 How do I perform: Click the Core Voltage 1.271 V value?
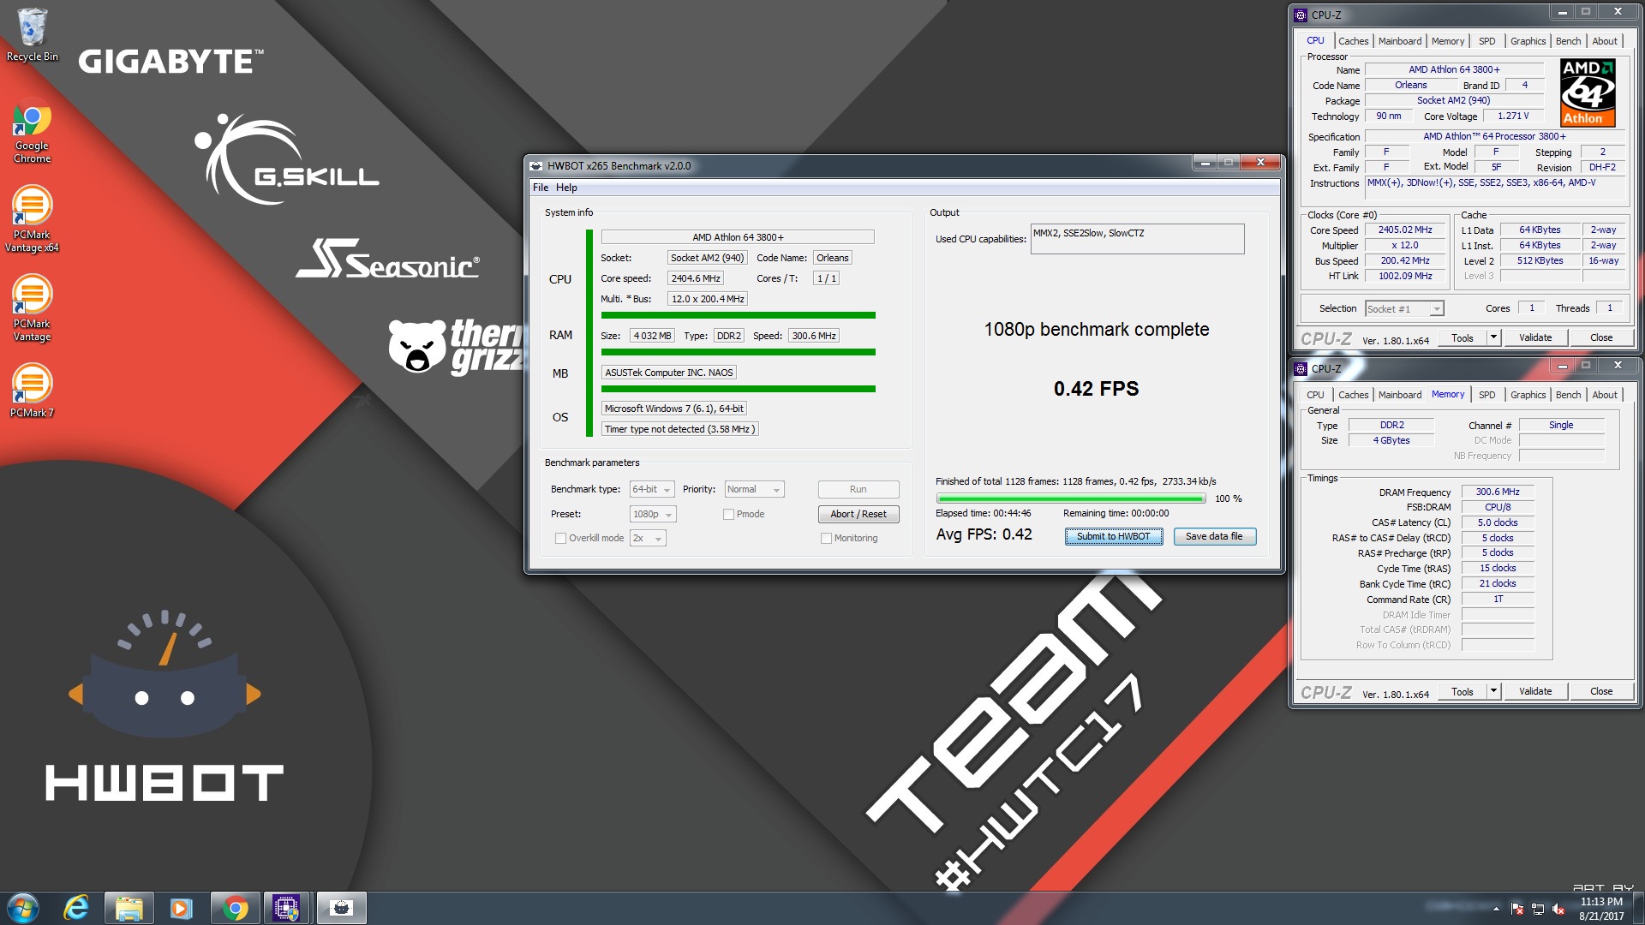tap(1512, 116)
